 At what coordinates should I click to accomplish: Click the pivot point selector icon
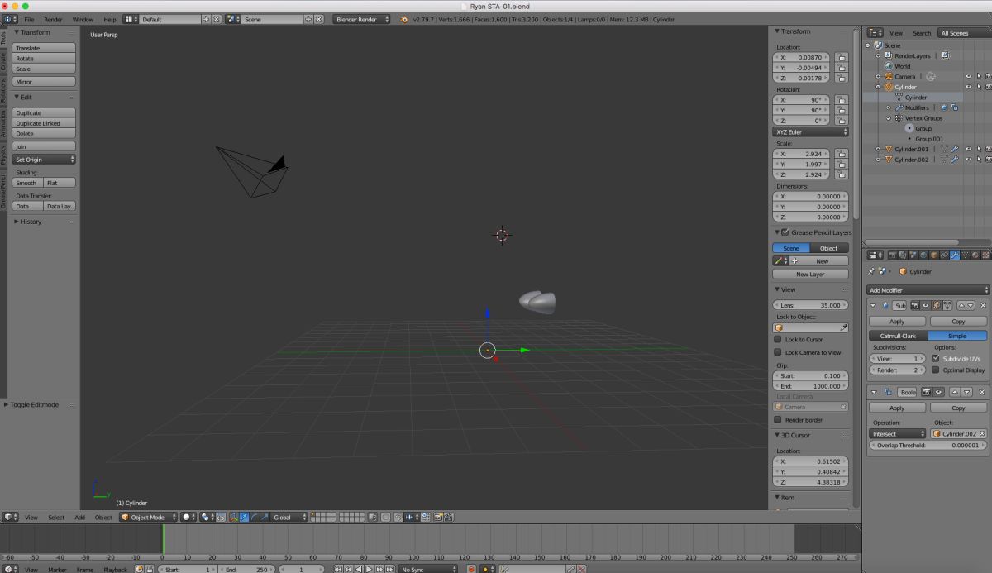[x=206, y=517]
